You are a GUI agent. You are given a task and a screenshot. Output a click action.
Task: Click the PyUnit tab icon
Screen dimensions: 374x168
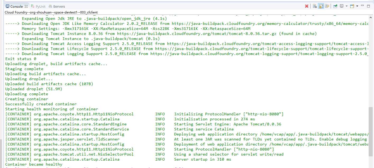(33, 6)
